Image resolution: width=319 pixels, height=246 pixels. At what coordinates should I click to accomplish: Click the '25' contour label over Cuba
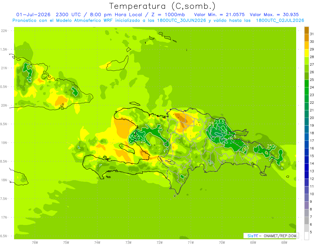(x=29, y=78)
